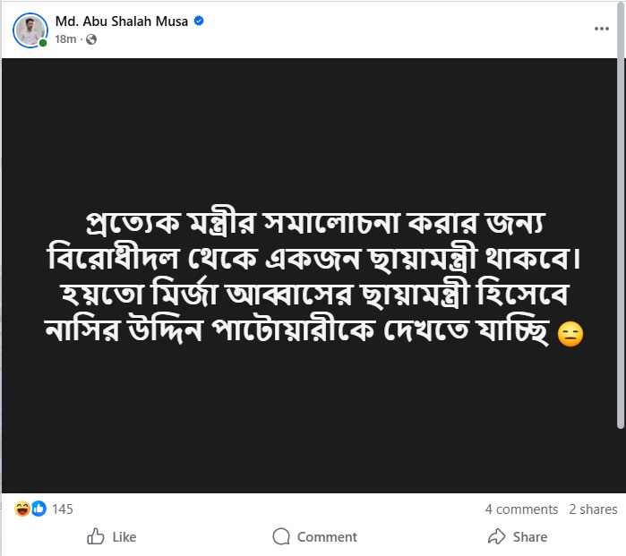Toggle Like on this post
Screen dimensions: 626x556
[x=112, y=536]
